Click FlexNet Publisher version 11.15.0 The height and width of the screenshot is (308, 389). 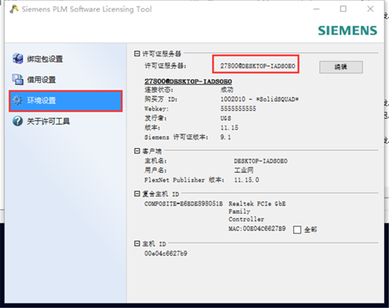[246, 180]
